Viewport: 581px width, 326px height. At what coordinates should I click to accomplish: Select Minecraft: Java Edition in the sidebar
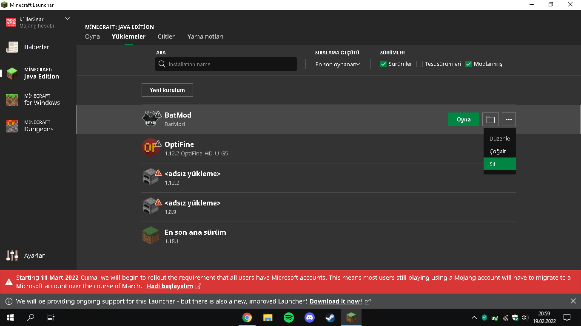click(x=38, y=73)
